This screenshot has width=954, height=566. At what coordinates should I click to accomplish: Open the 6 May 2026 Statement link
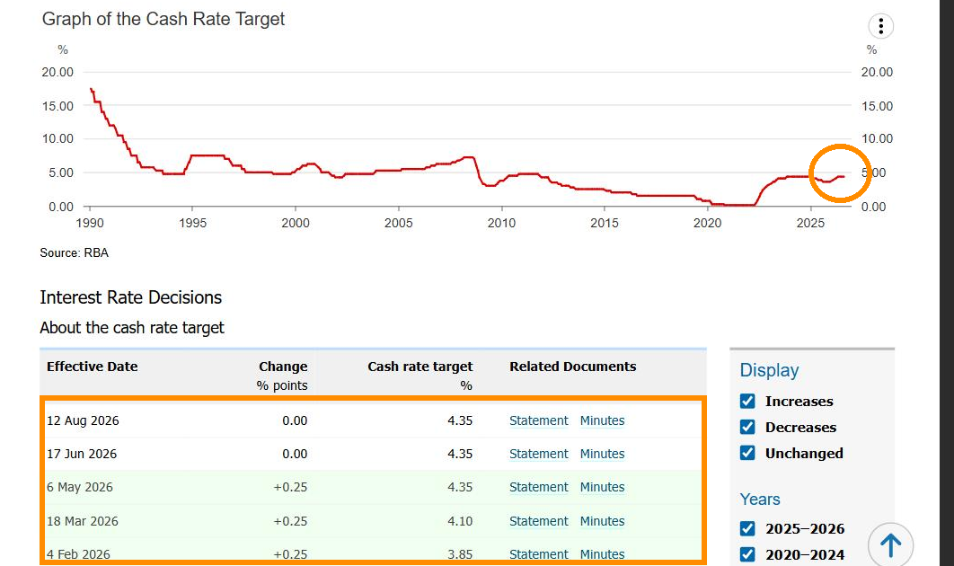pyautogui.click(x=538, y=487)
